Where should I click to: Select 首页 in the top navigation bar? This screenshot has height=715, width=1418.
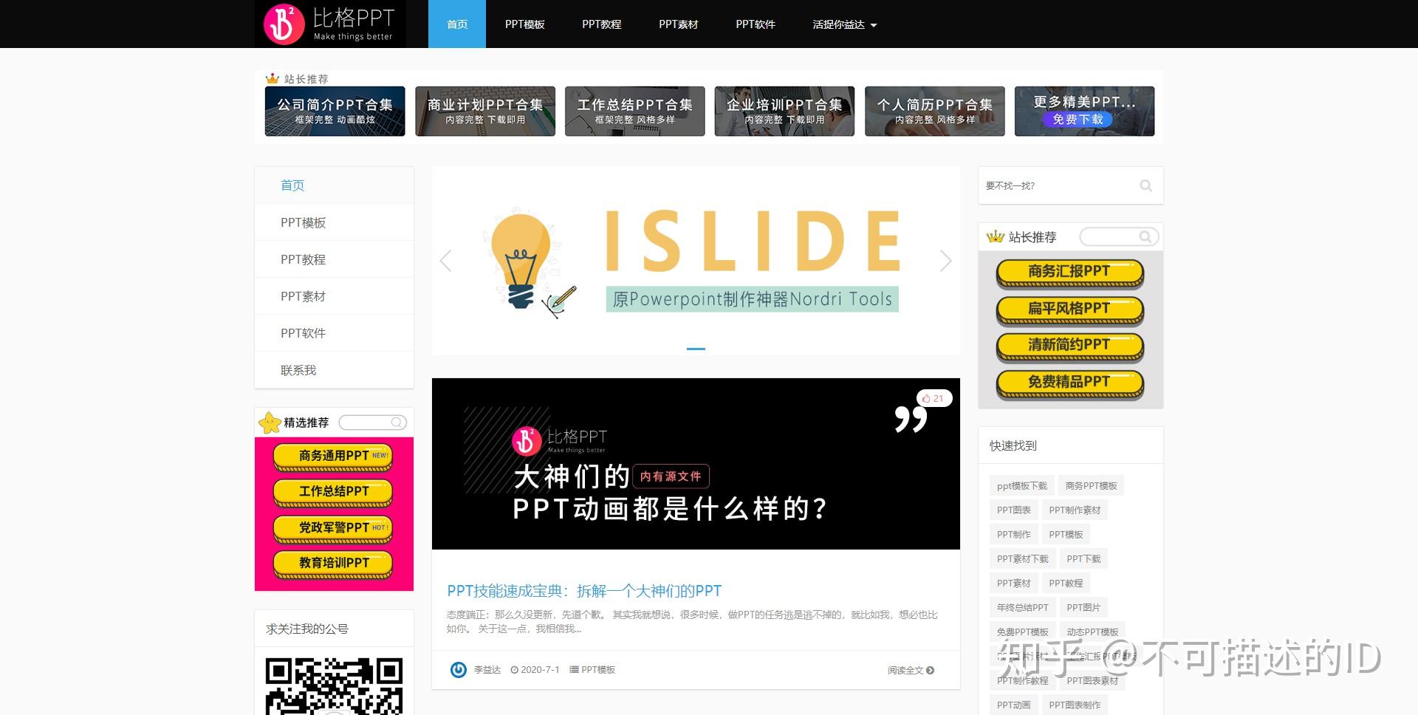[457, 24]
